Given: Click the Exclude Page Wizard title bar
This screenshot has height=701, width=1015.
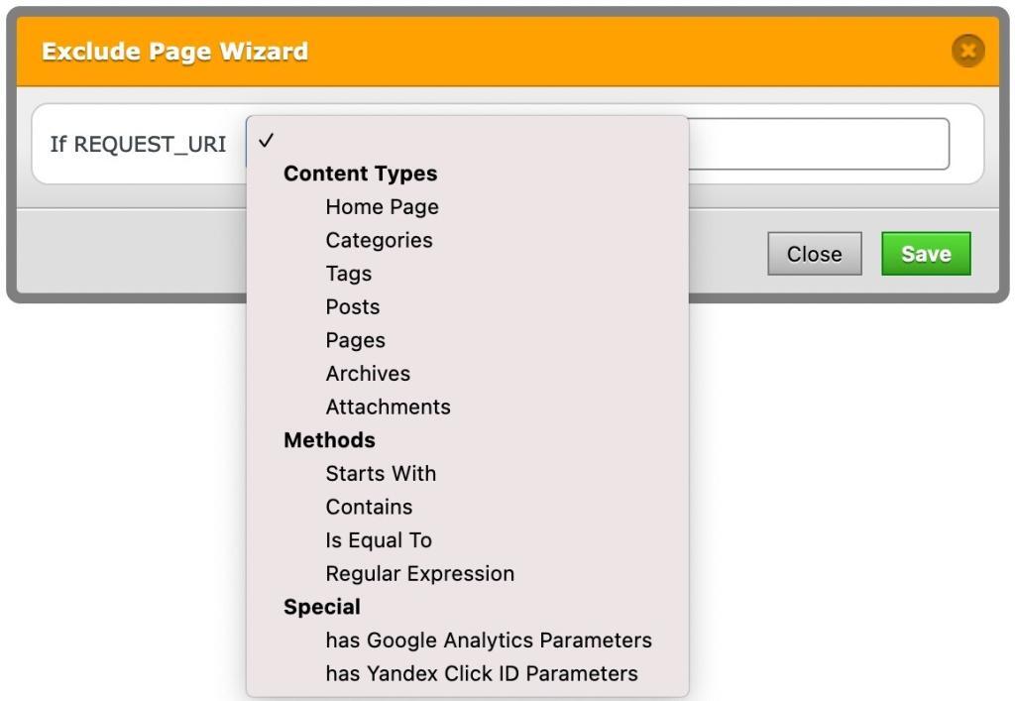Looking at the screenshot, I should (496, 51).
